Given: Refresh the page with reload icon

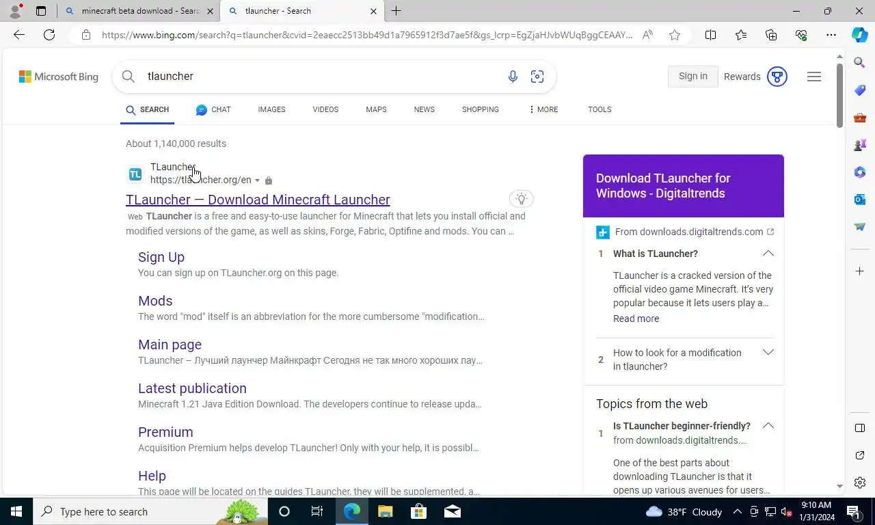Looking at the screenshot, I should tap(49, 35).
